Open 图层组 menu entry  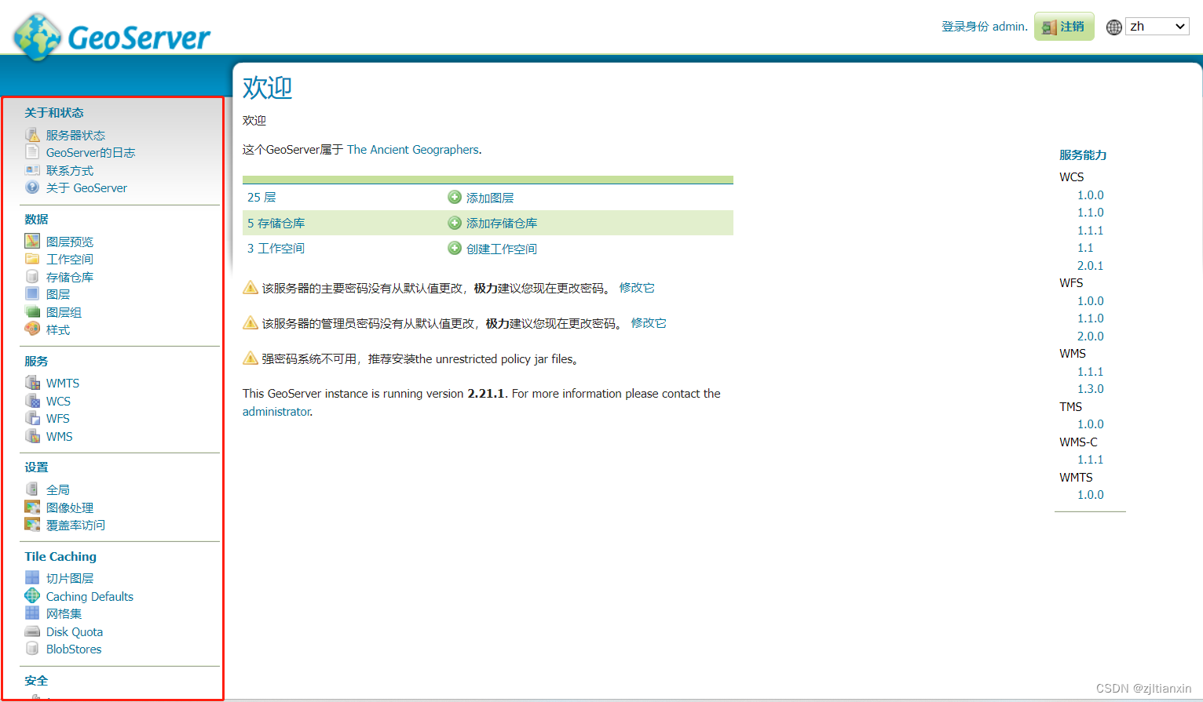[x=64, y=312]
